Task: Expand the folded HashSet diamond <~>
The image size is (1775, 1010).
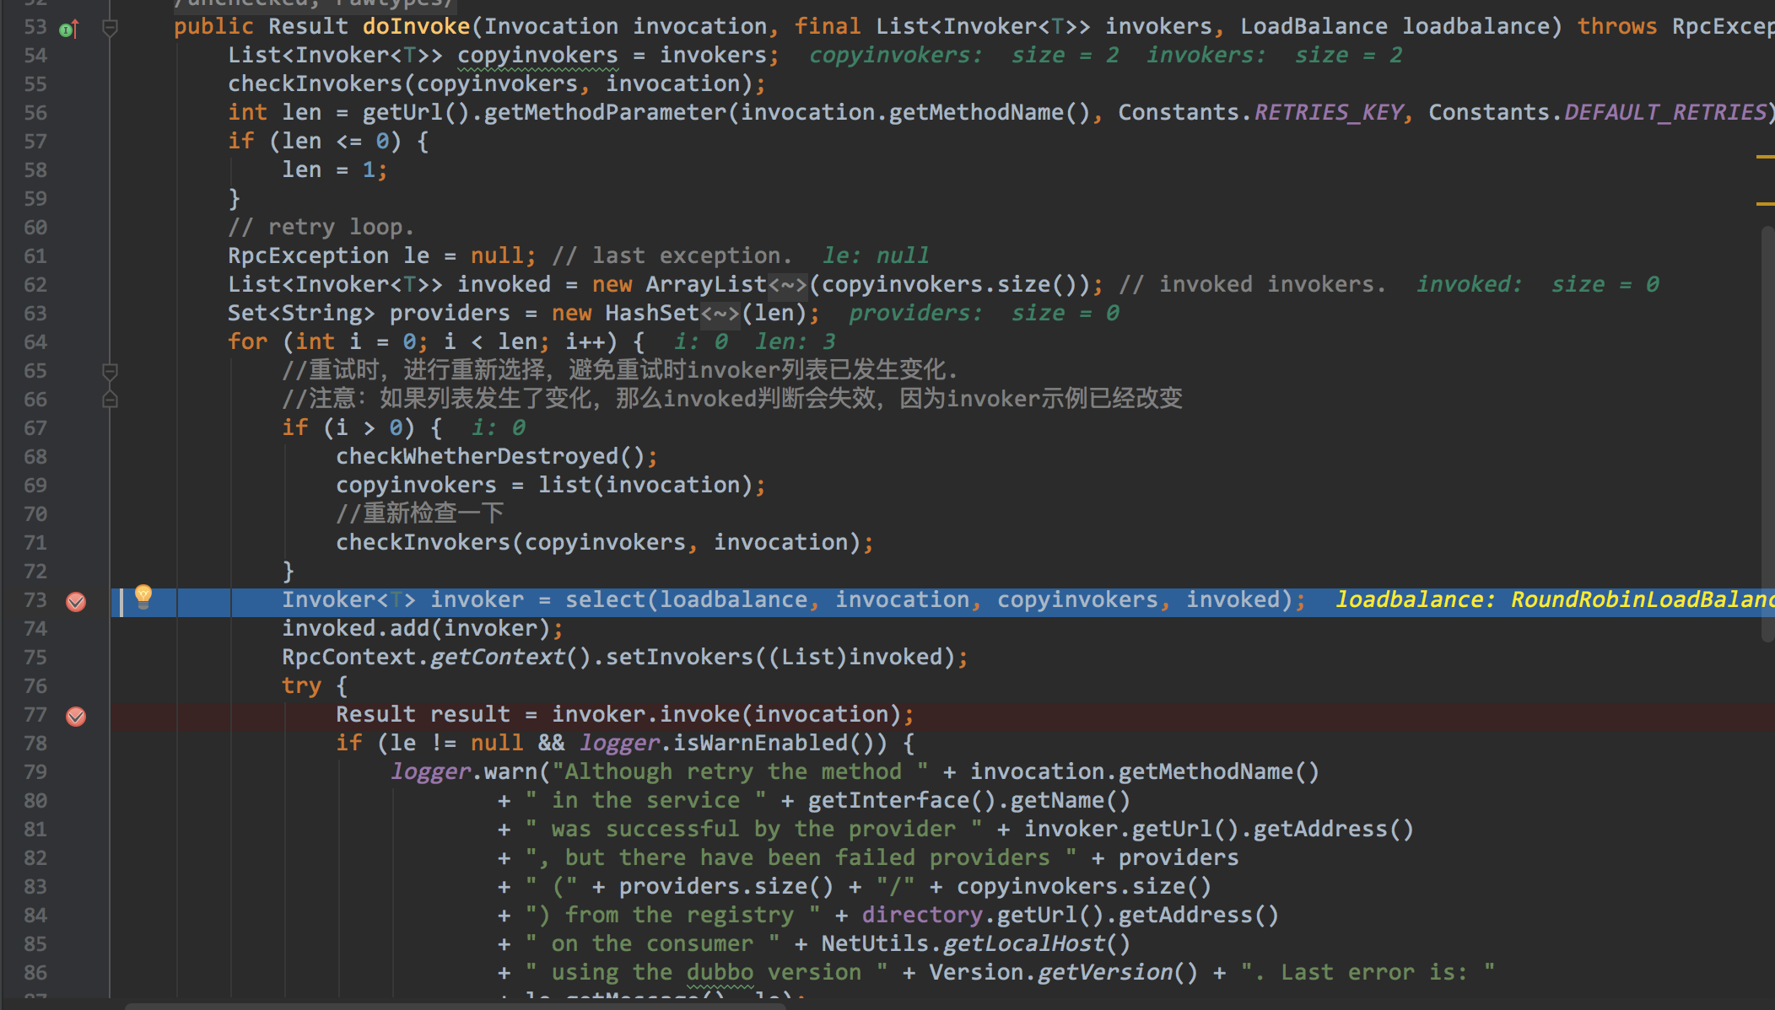Action: 720,314
